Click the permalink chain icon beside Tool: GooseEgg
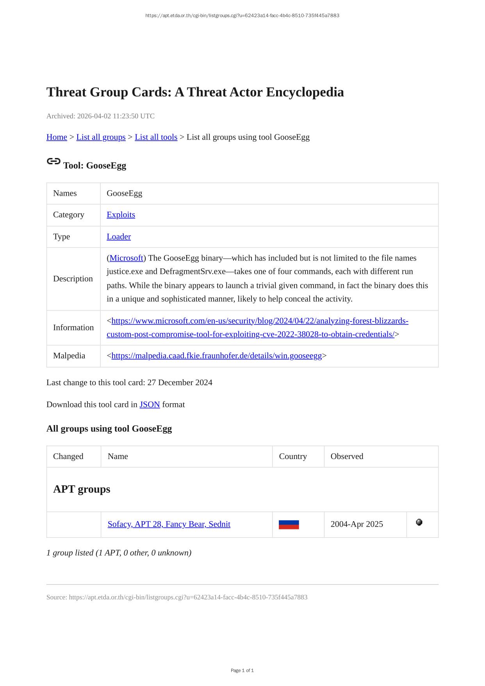The image size is (485, 686). [53, 161]
